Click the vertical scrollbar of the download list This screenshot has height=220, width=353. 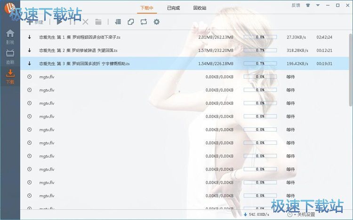pos(351,70)
